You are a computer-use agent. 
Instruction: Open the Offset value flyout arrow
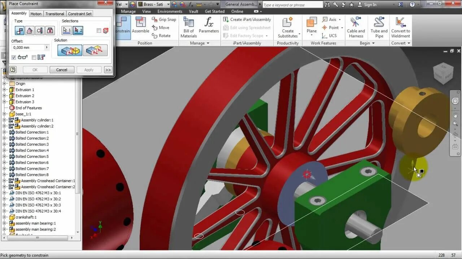click(47, 47)
